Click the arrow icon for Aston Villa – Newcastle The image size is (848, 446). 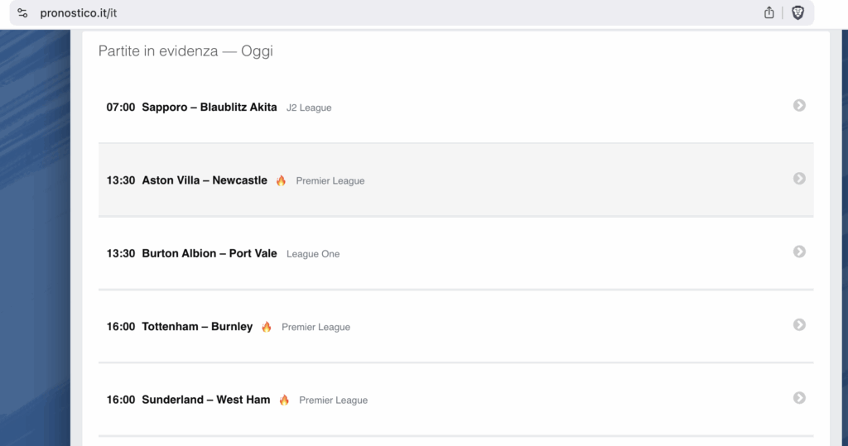(799, 179)
